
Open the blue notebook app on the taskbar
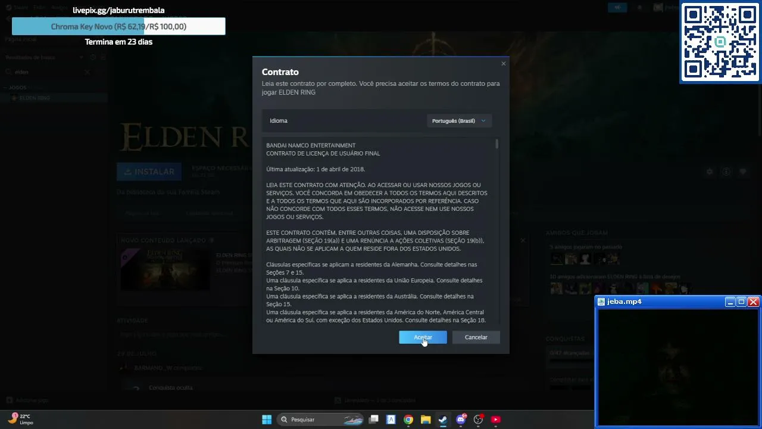point(391,419)
